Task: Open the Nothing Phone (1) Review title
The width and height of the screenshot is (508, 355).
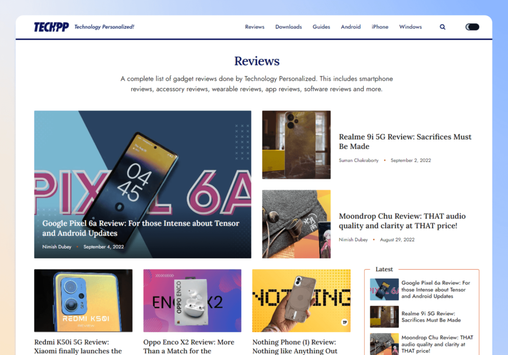Action: point(295,346)
